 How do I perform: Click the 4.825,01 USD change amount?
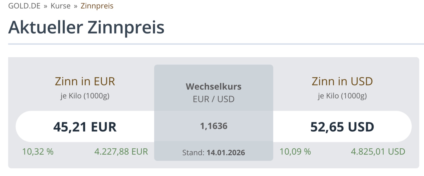[378, 152]
